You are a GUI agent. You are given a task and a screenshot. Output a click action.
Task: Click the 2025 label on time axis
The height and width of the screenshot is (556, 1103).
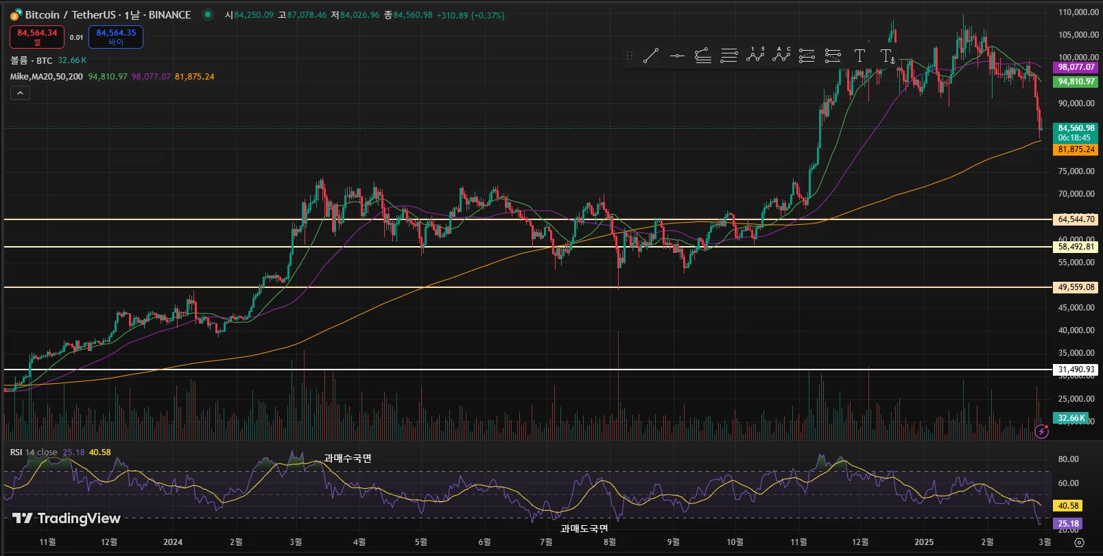click(924, 542)
